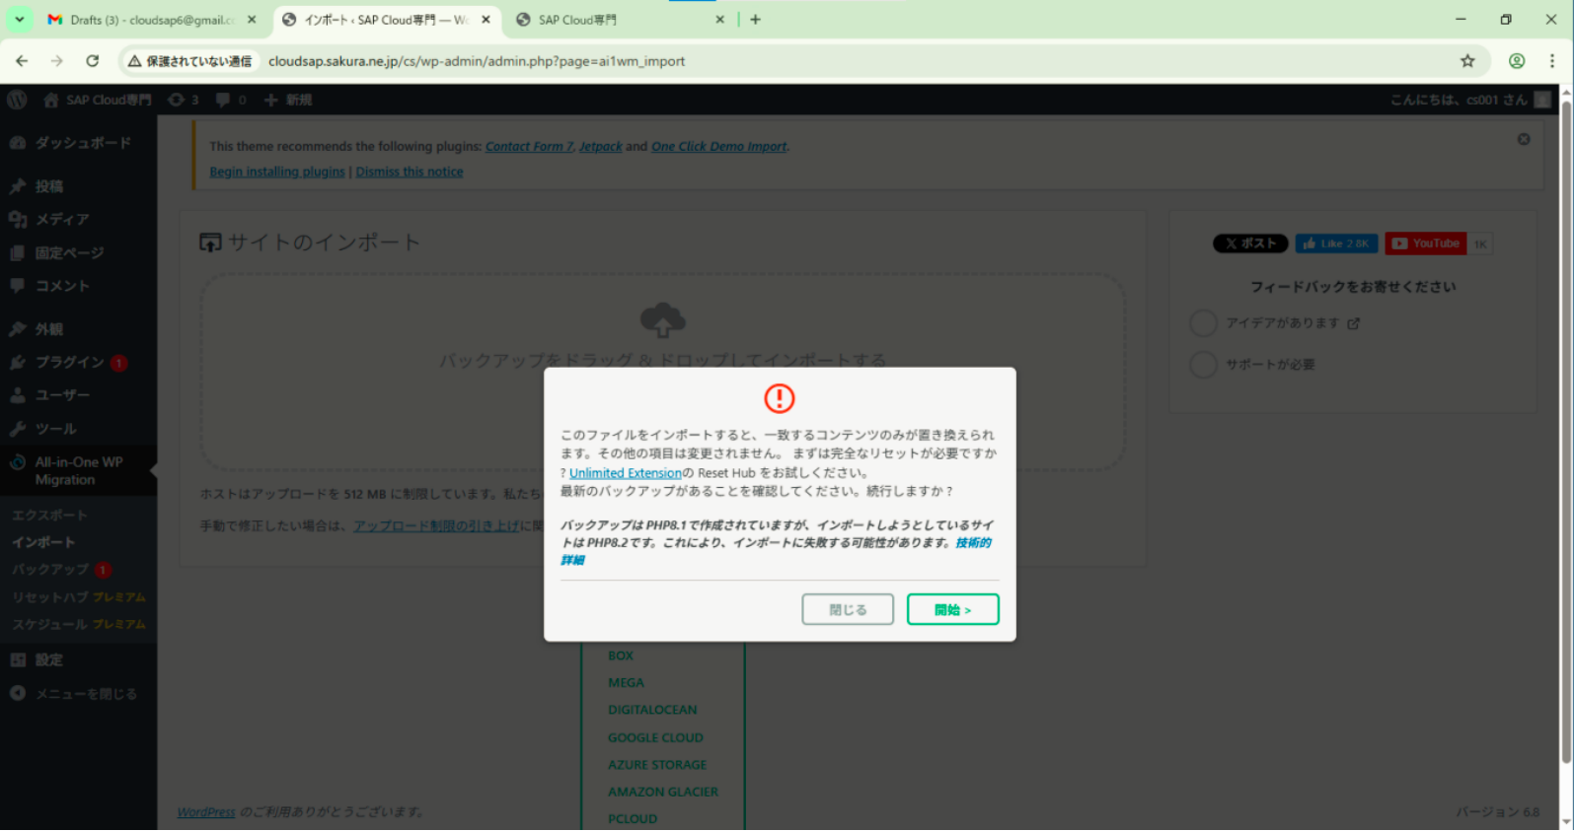Image resolution: width=1574 pixels, height=831 pixels.
Task: Choose MEGA import source
Action: (x=626, y=682)
